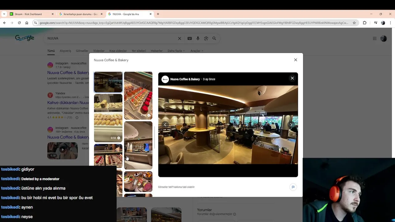Image resolution: width=395 pixels, height=222 pixels.
Task: Bookmark this page with the star
Action: pos(354,23)
